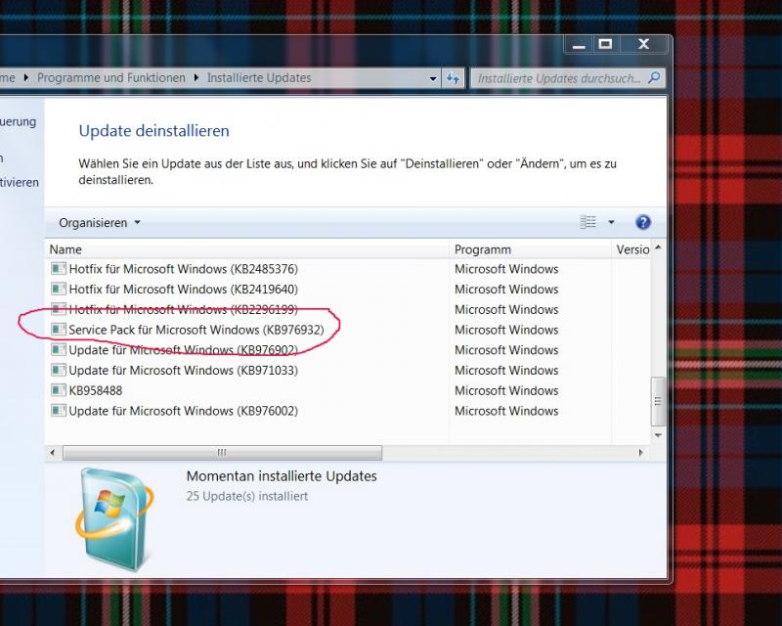Select Hotfix KB2419640 row
Viewport: 782px width, 626px height.
[349, 290]
